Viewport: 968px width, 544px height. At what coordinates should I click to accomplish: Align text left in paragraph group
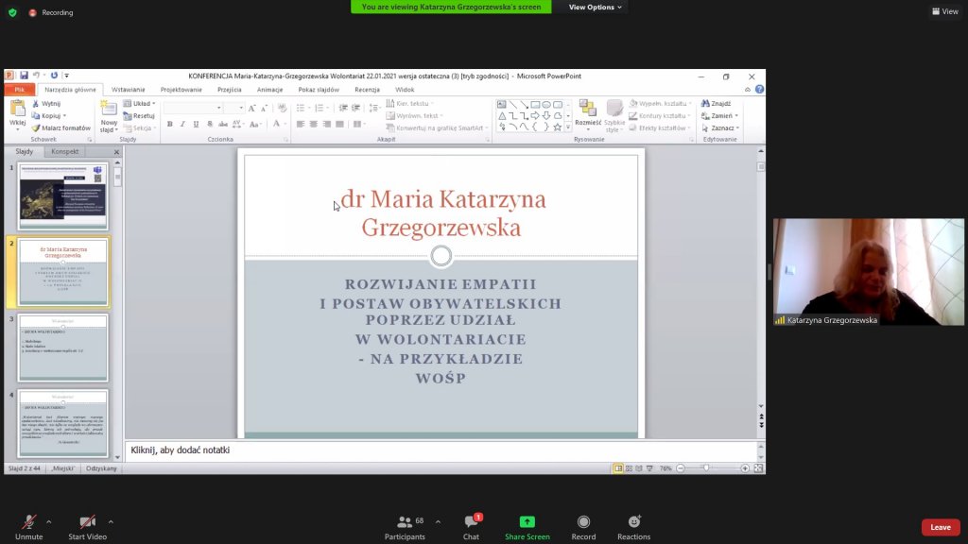tap(301, 124)
